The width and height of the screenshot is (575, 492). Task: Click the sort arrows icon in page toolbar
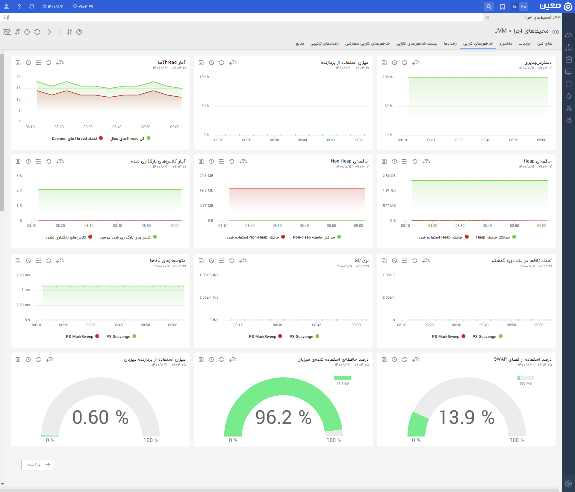(69, 32)
